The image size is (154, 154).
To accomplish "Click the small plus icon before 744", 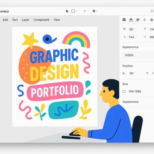I will click(124, 37).
